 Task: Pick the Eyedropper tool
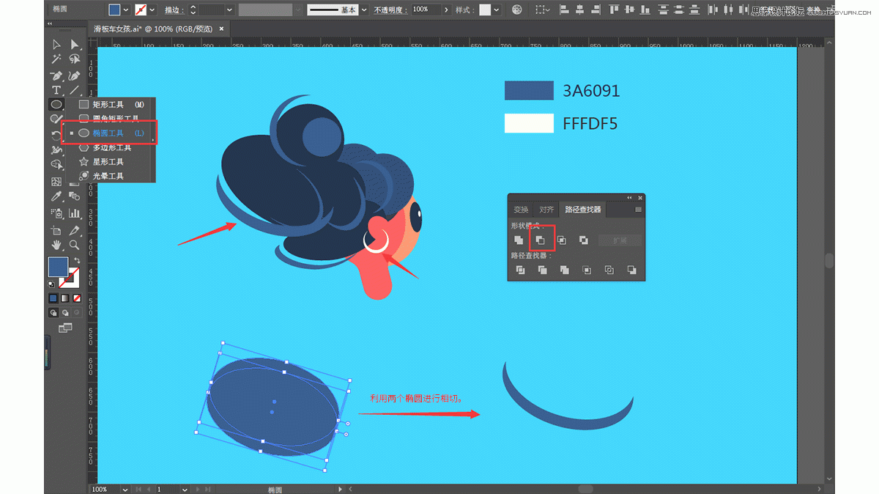pyautogui.click(x=56, y=196)
